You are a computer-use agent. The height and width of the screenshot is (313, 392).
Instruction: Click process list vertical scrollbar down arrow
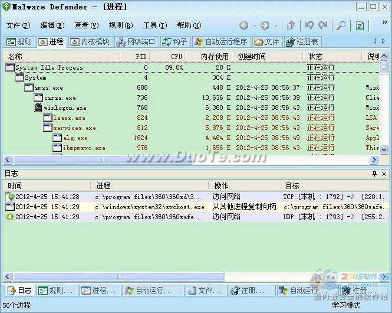coord(384,150)
